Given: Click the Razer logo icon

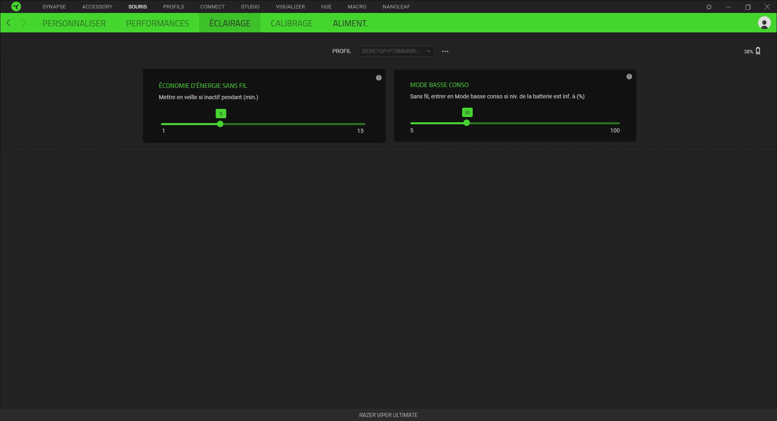Looking at the screenshot, I should (16, 6).
